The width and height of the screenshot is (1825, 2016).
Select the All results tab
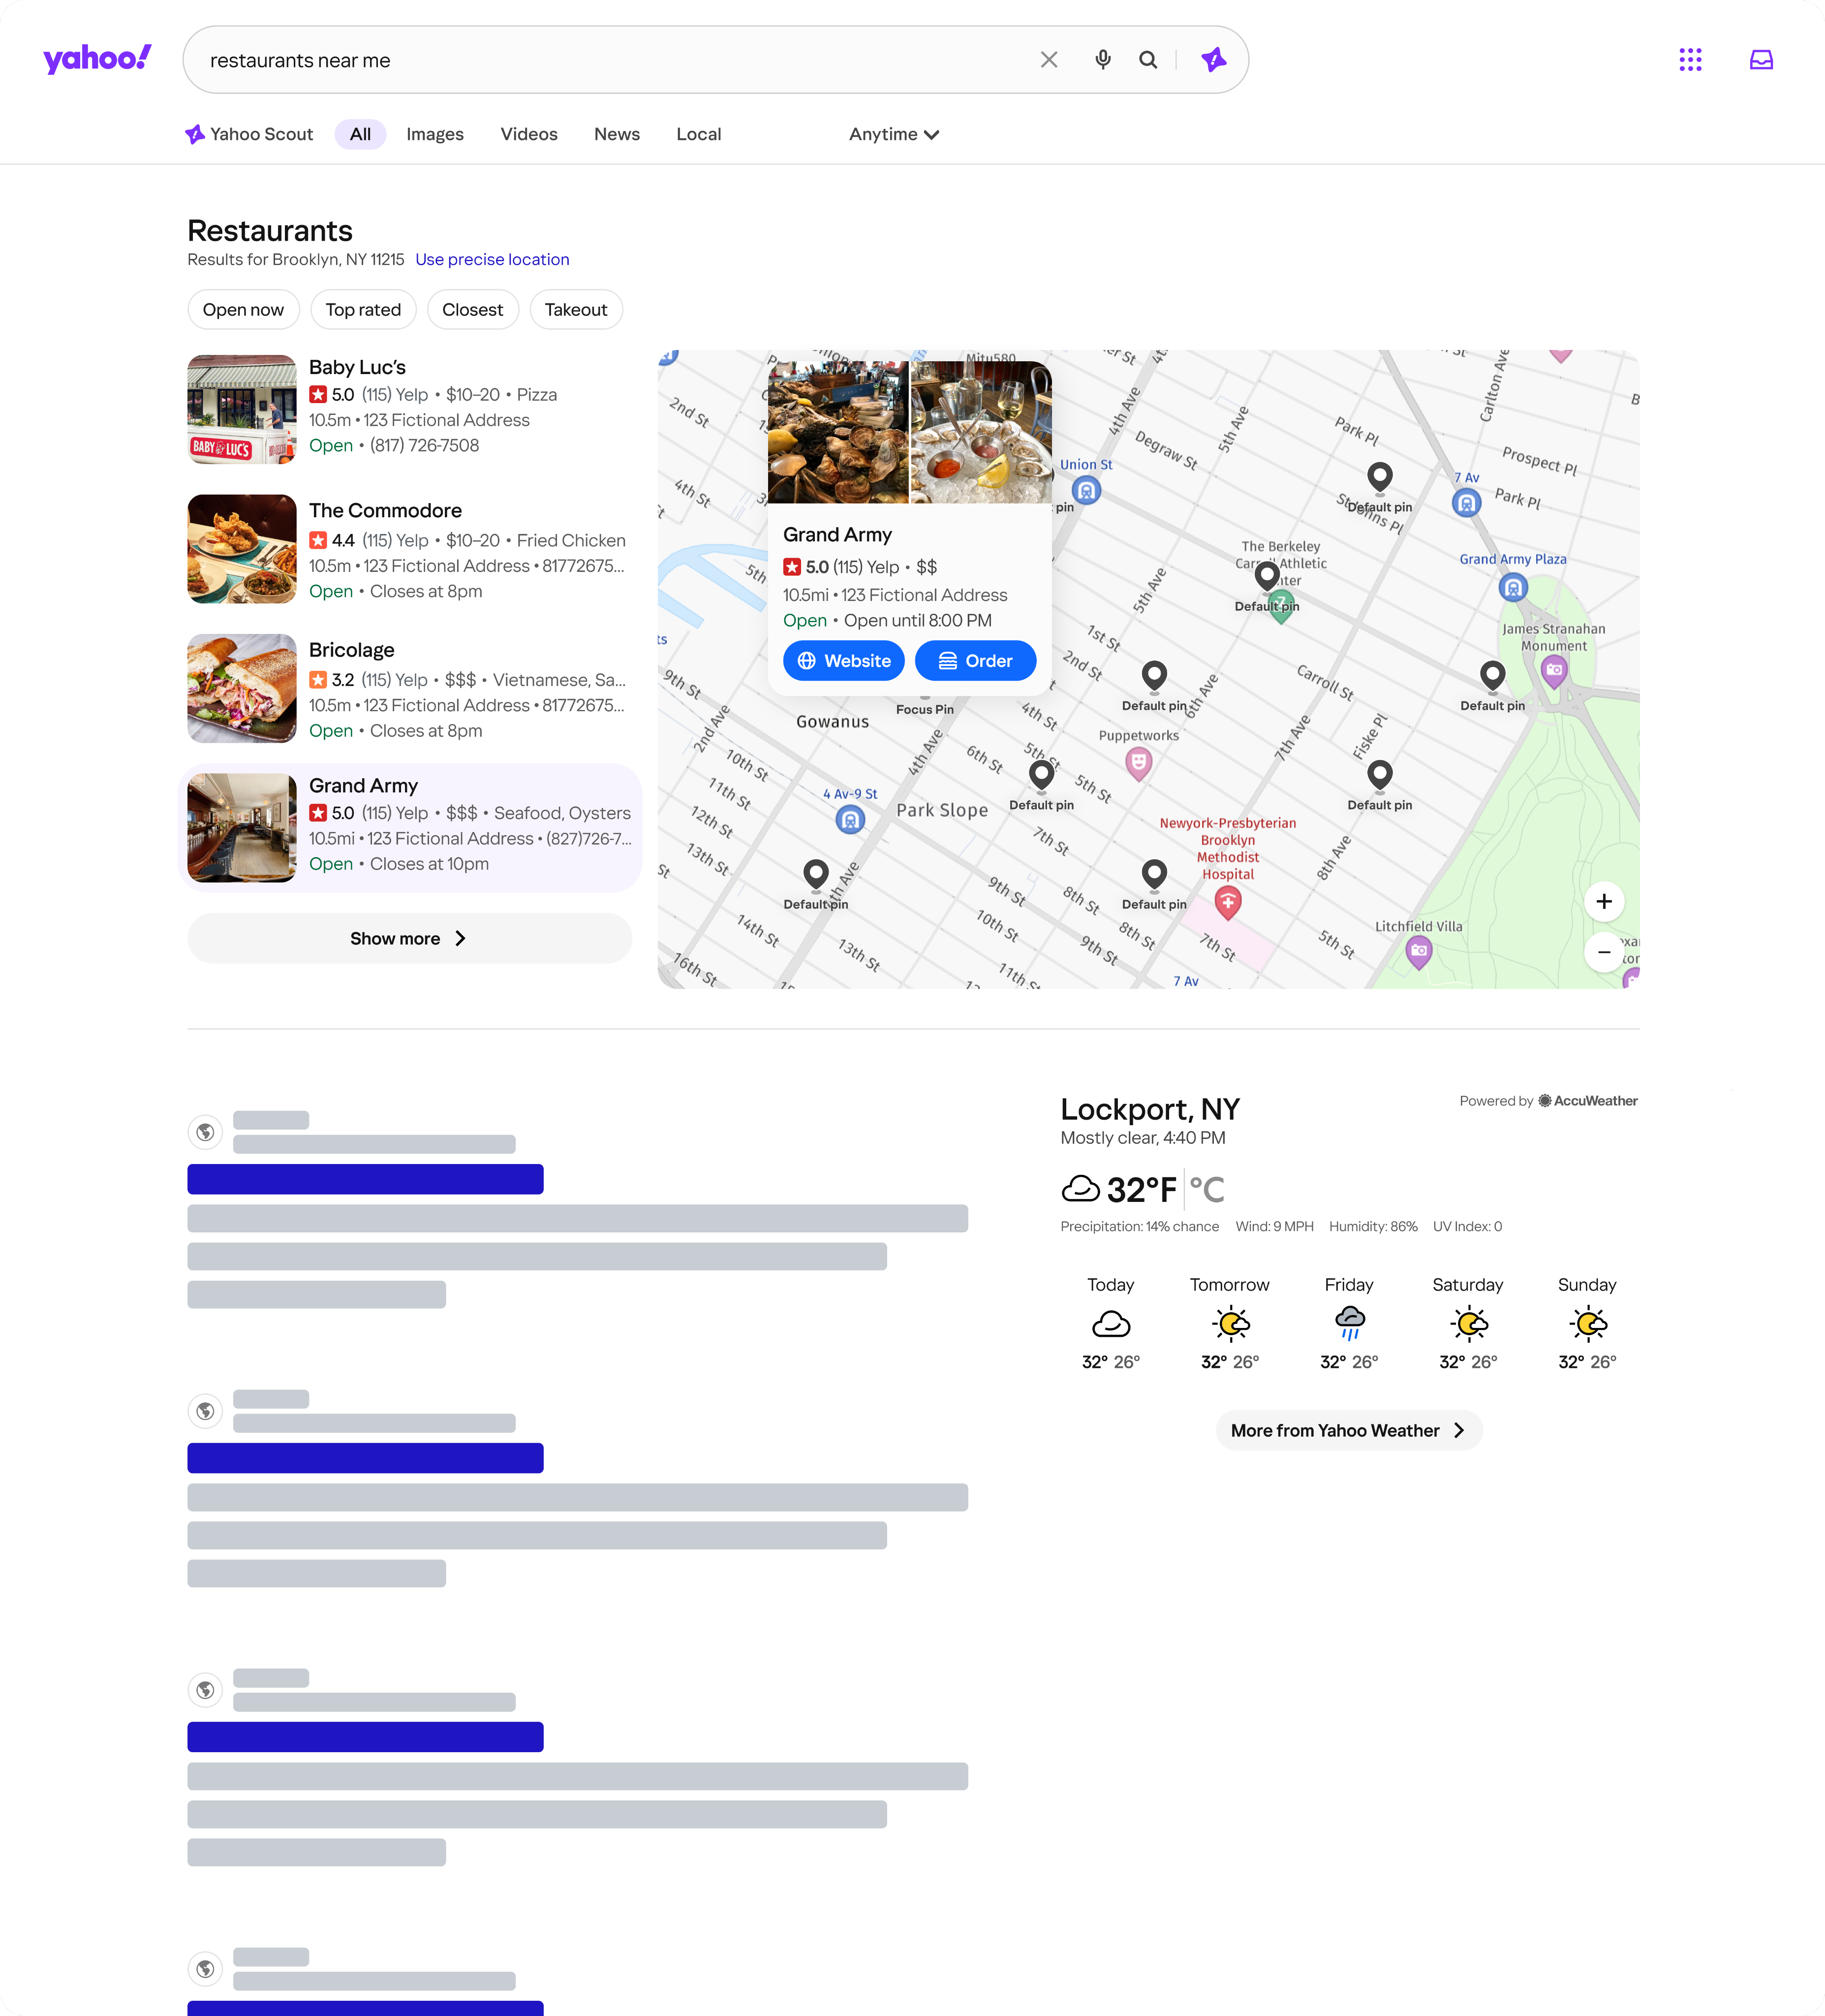[x=360, y=134]
